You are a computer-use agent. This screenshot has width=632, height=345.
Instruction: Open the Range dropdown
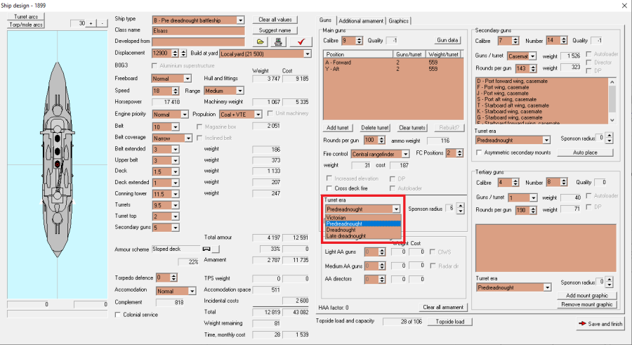click(240, 91)
